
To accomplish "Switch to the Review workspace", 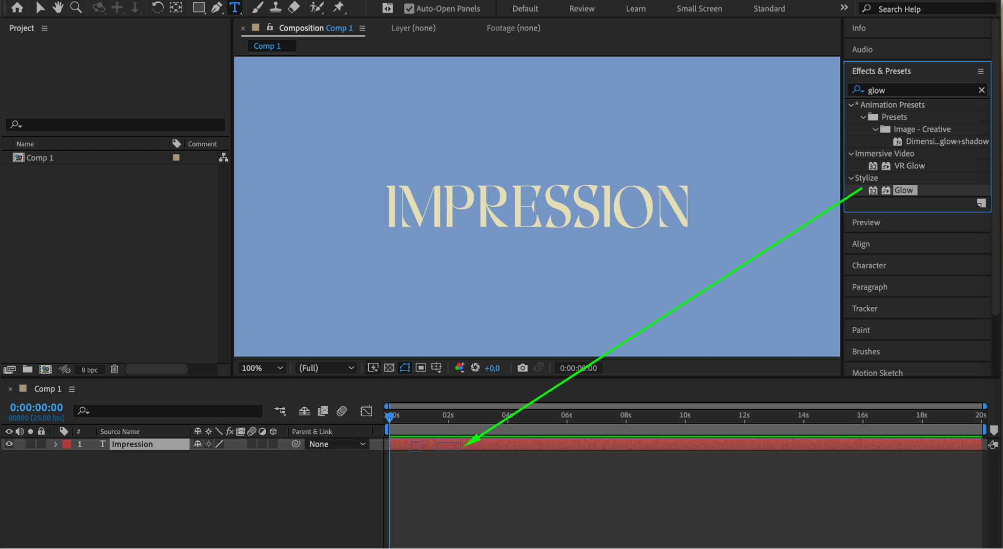I will (582, 9).
